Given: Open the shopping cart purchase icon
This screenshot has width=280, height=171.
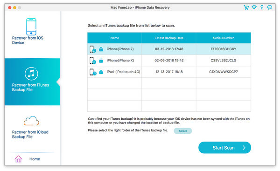Looking at the screenshot, I should [246, 7].
